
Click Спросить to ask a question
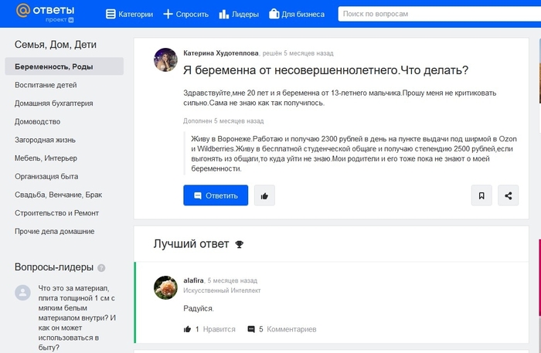[185, 14]
